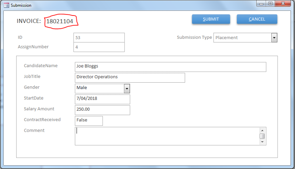This screenshot has width=295, height=169.
Task: Open the Submission Type dropdown arrow
Action: click(x=274, y=38)
